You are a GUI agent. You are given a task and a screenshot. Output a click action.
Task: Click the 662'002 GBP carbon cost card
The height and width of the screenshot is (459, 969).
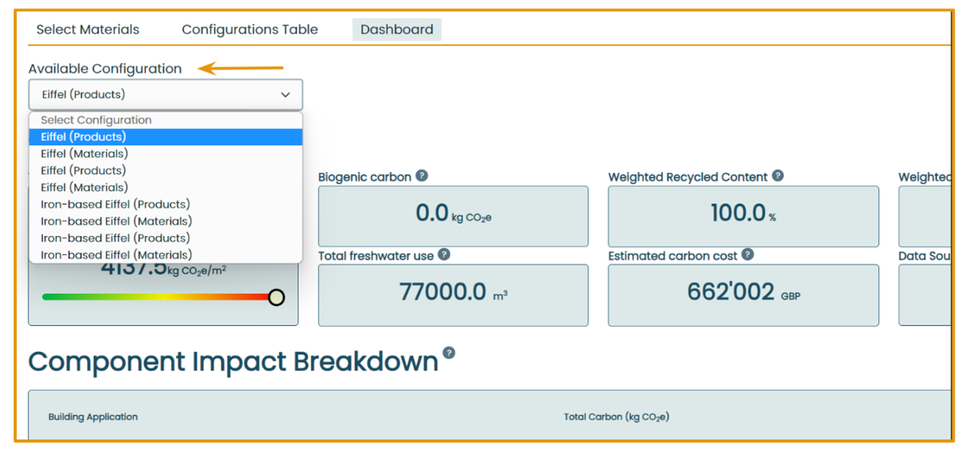click(x=743, y=295)
